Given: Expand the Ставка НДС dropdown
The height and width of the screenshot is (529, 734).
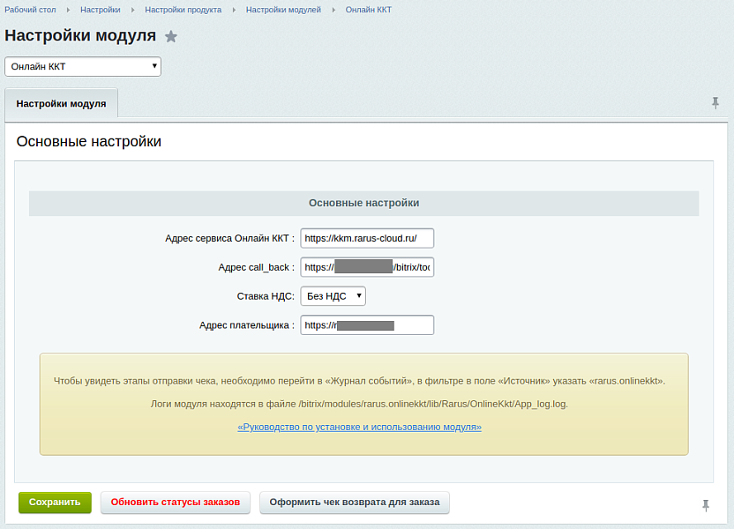Looking at the screenshot, I should click(x=333, y=296).
